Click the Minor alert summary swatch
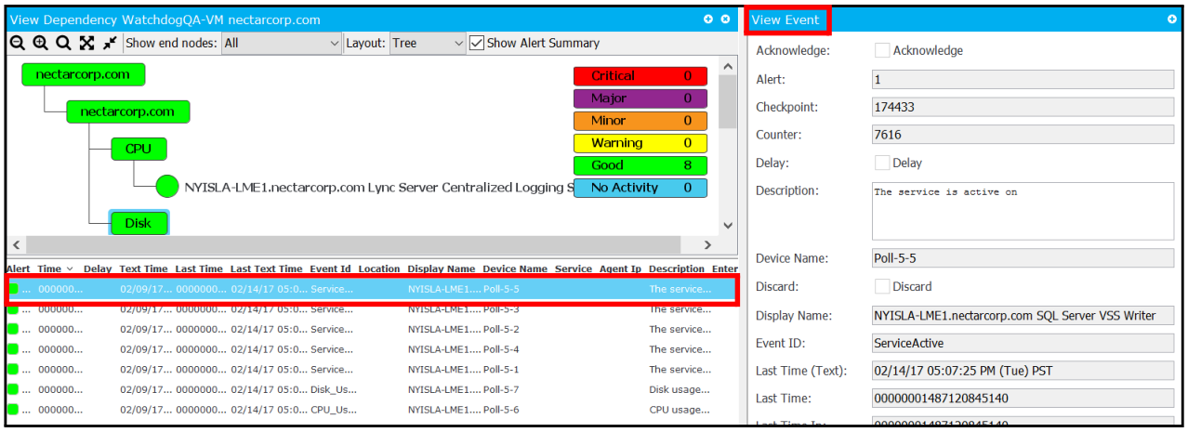This screenshot has width=1188, height=432. [x=640, y=121]
